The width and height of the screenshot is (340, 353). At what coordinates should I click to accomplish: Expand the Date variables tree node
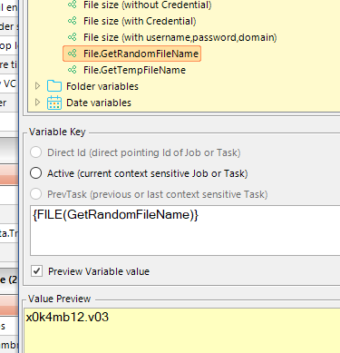pos(37,103)
